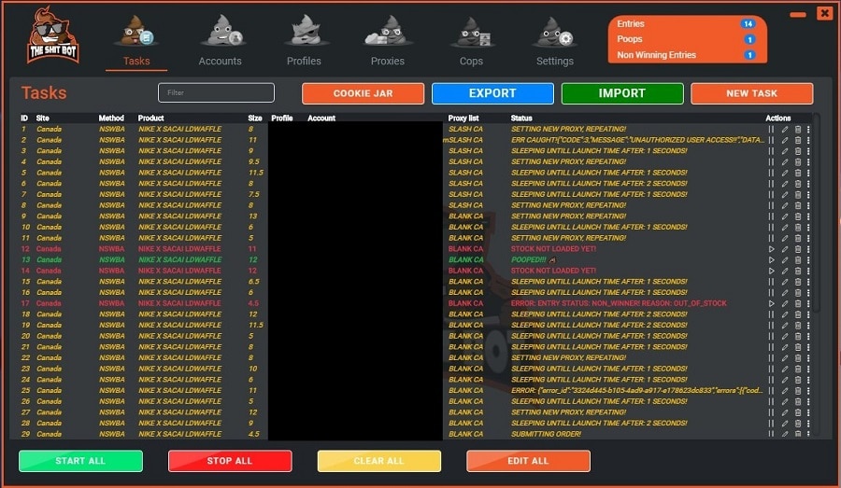
Task: Click the Export button
Action: pos(492,93)
